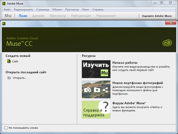Click the Mu logo in toolbar
This screenshot has width=178, height=134.
[x=8, y=16]
